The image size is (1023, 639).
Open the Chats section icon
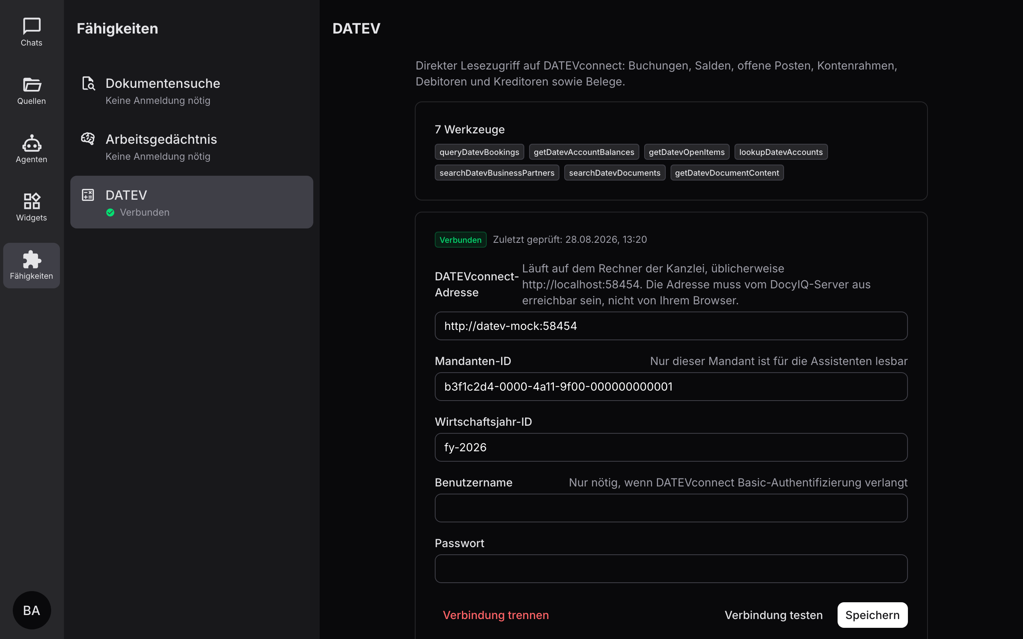pos(32,26)
